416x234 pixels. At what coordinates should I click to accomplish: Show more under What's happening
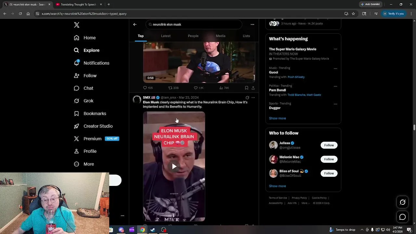(x=278, y=118)
